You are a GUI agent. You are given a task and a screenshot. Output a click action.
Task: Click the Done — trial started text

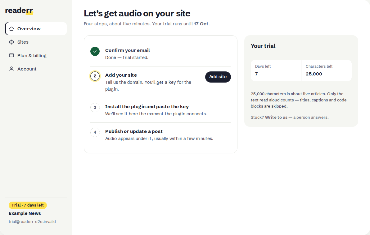click(127, 58)
